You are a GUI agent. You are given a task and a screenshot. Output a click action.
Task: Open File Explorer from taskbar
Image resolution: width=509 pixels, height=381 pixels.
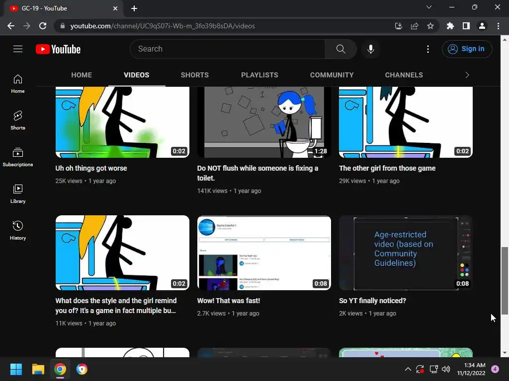[38, 369]
